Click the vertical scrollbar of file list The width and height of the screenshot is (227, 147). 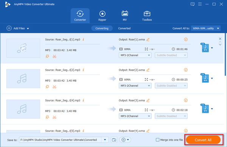pos(225,54)
